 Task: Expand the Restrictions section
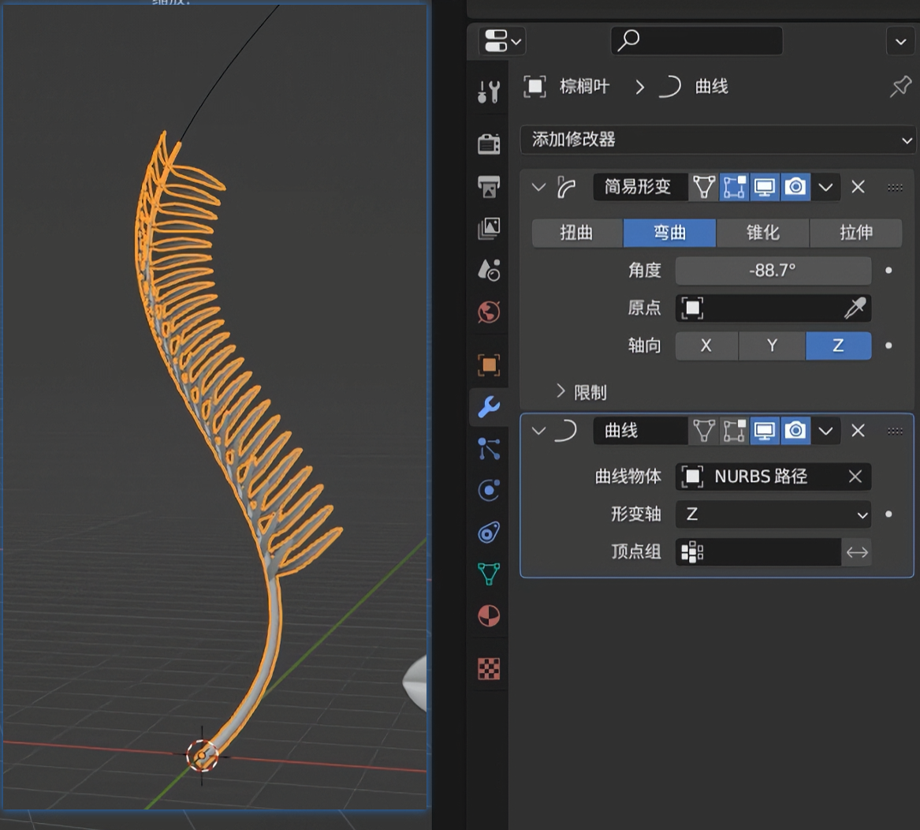[x=582, y=392]
